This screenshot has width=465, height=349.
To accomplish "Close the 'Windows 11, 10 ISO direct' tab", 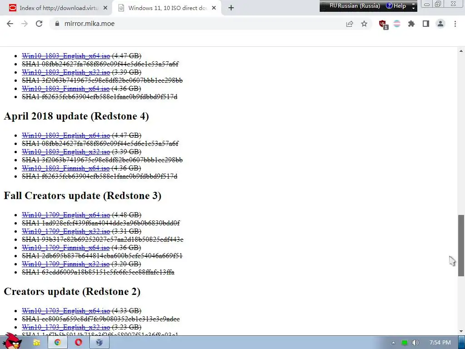I will (214, 8).
